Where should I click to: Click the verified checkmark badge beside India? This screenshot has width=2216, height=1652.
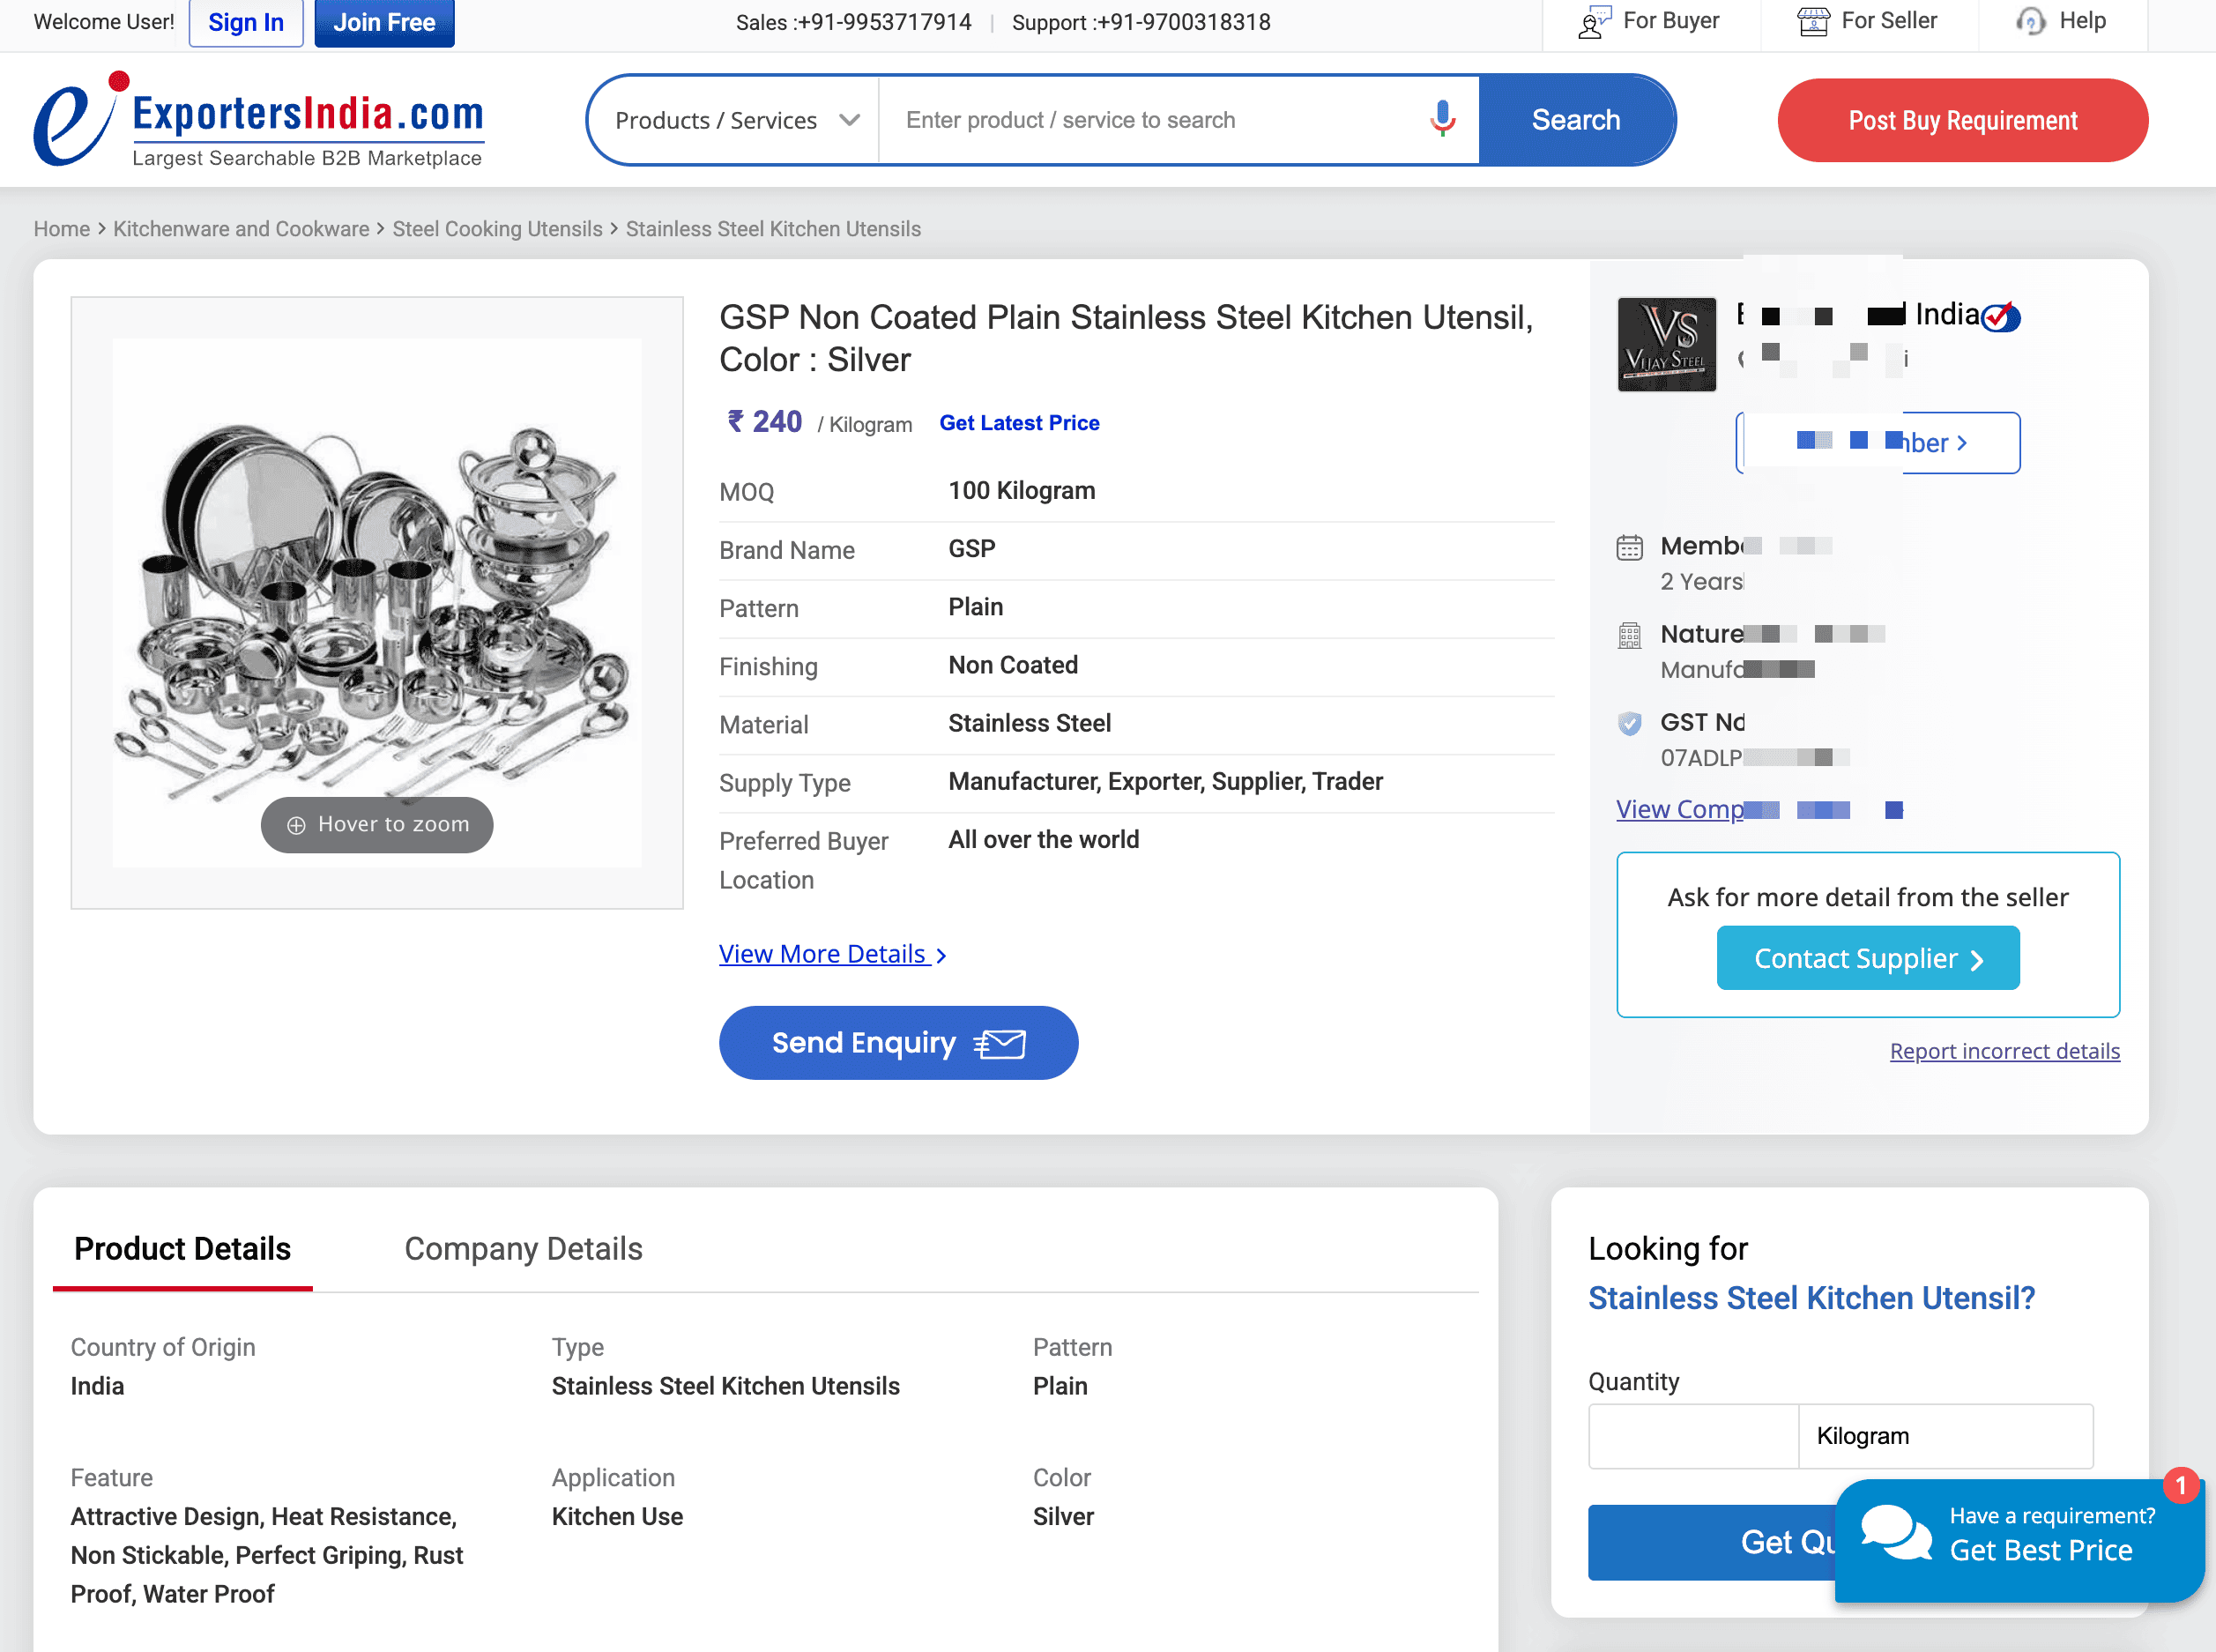pos(2000,317)
